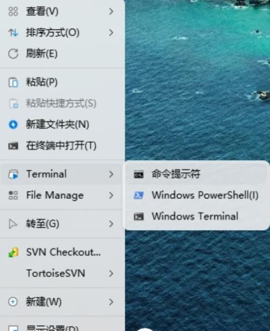Open the TortoiseSVN menu entry
Viewport: 270px width, 331px height.
coord(62,274)
